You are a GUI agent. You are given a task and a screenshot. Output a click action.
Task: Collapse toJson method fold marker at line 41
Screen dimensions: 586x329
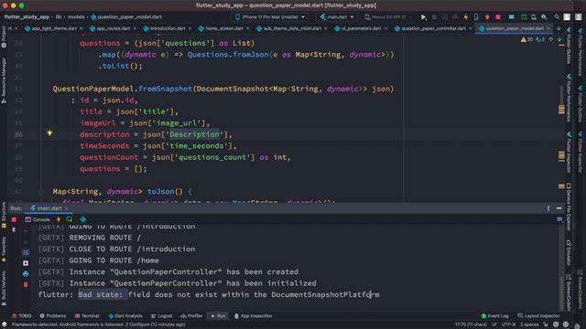(x=40, y=192)
